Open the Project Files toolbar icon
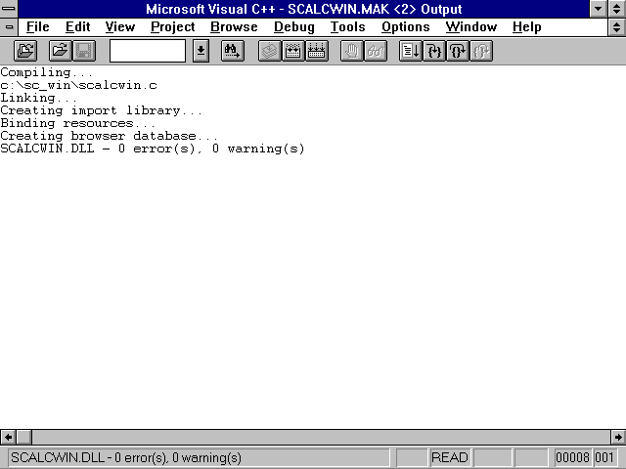Screen dimensions: 626x469 (x=25, y=51)
